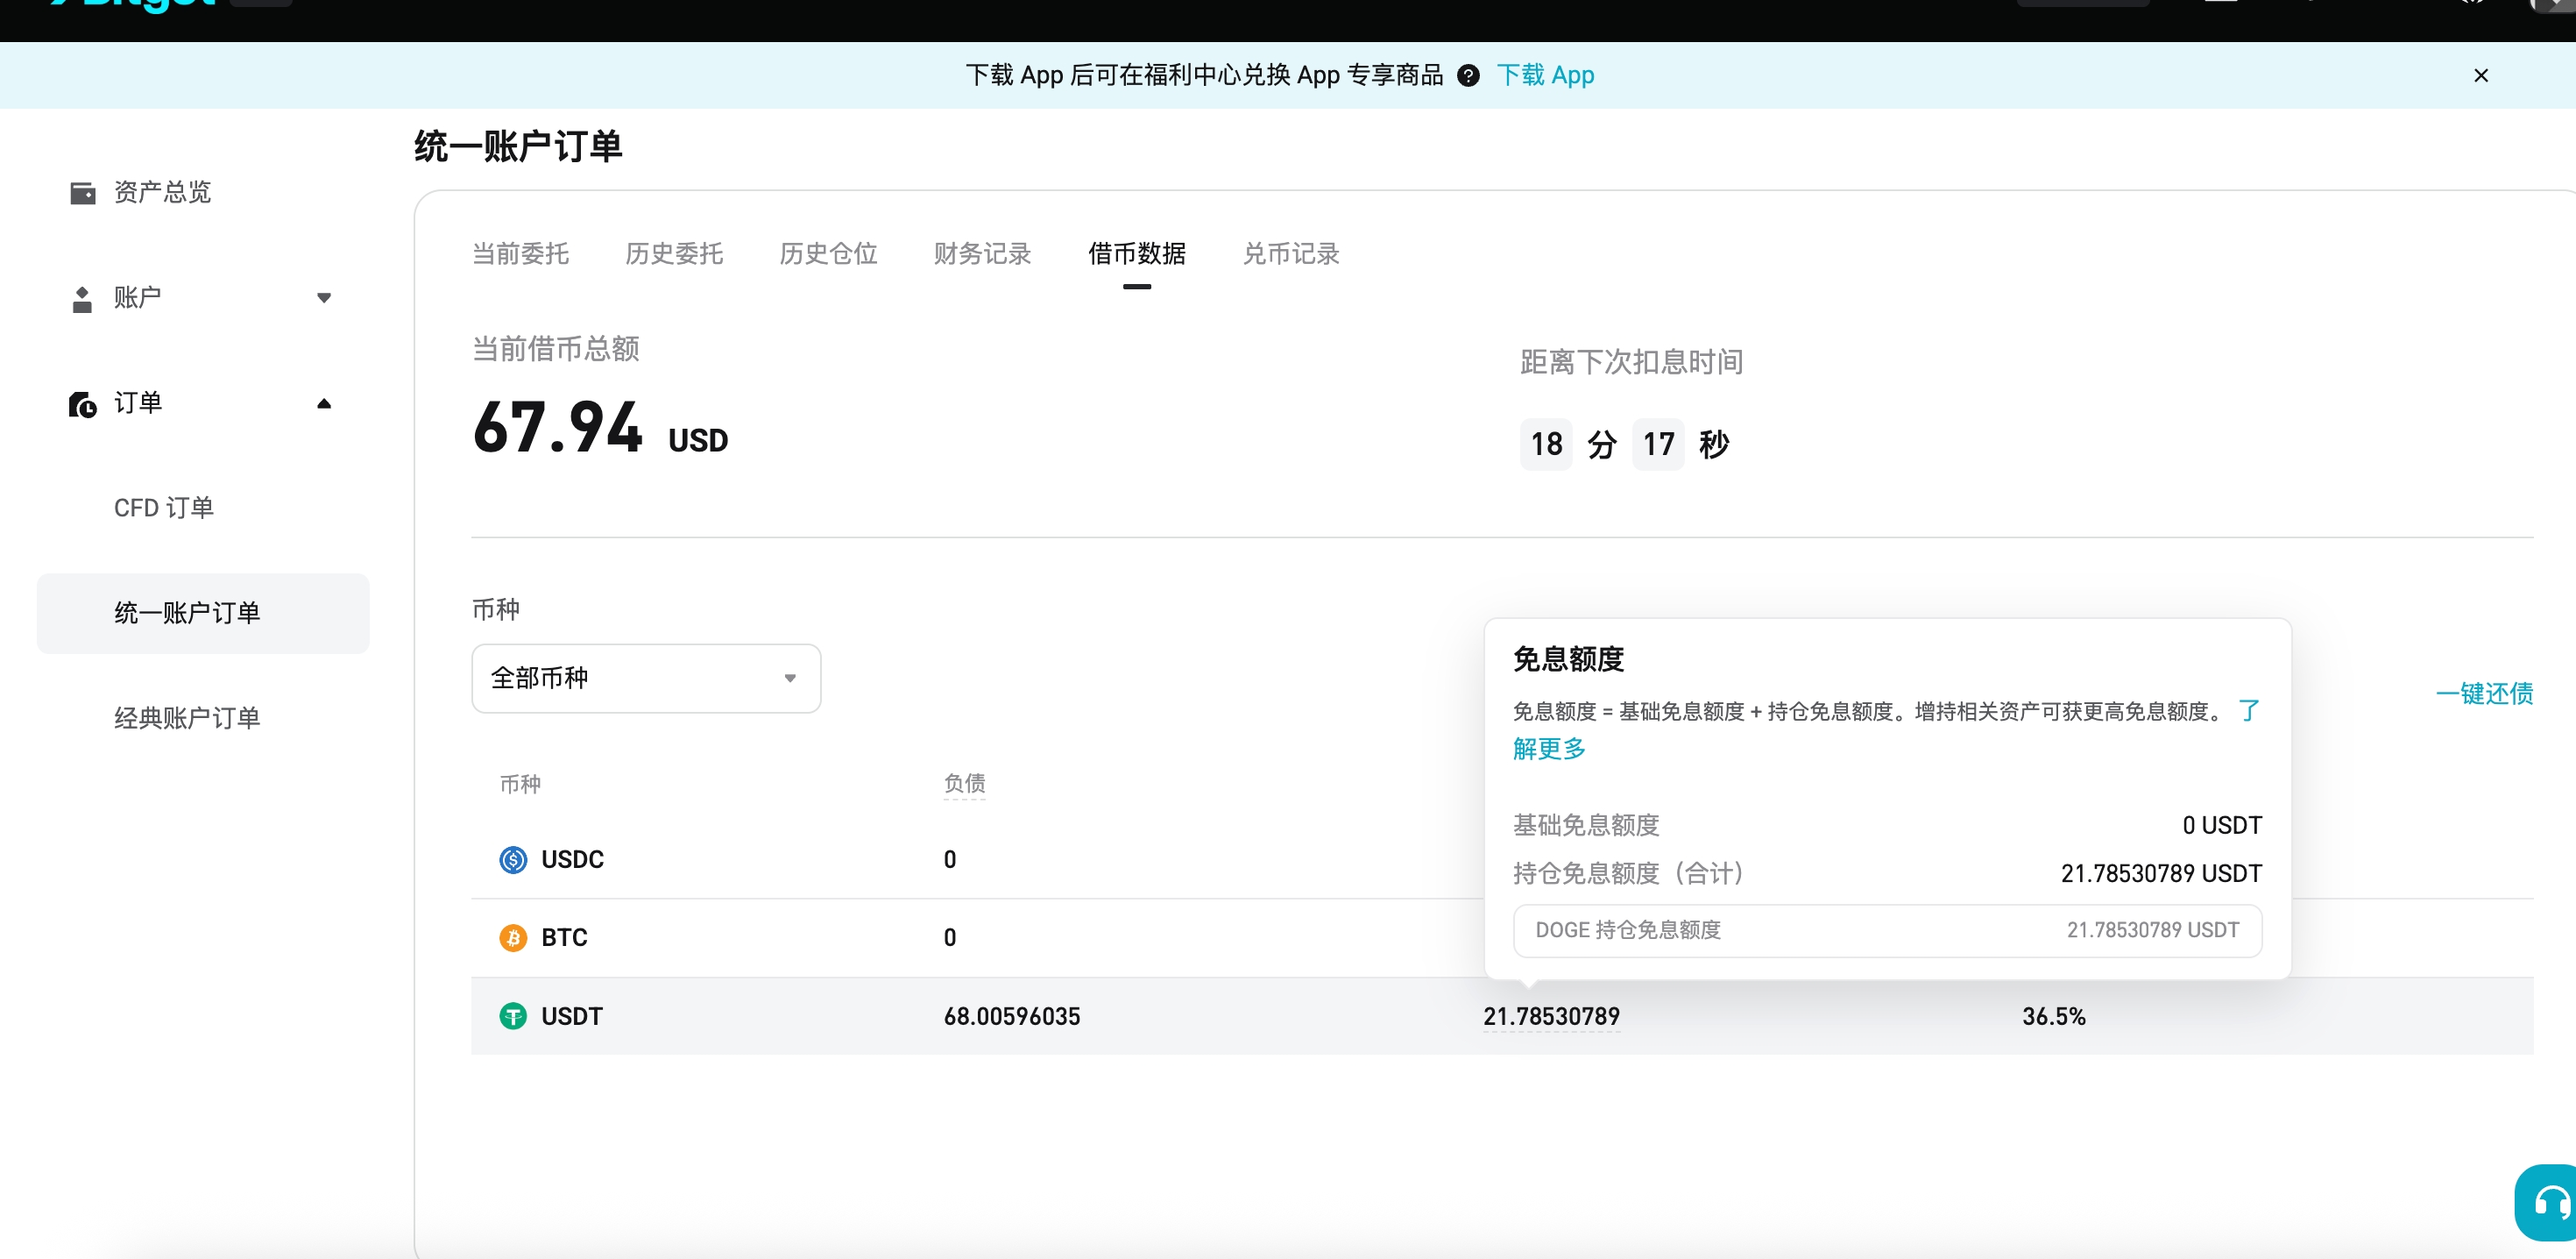This screenshot has height=1259, width=2576.
Task: Click the 36.5% value in USDT row
Action: (2054, 1016)
